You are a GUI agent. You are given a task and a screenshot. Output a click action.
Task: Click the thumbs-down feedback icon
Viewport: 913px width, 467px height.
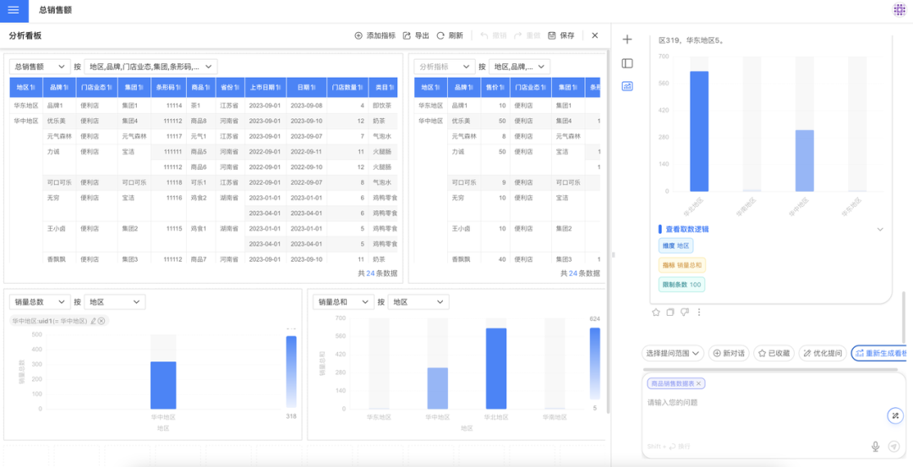coord(685,312)
